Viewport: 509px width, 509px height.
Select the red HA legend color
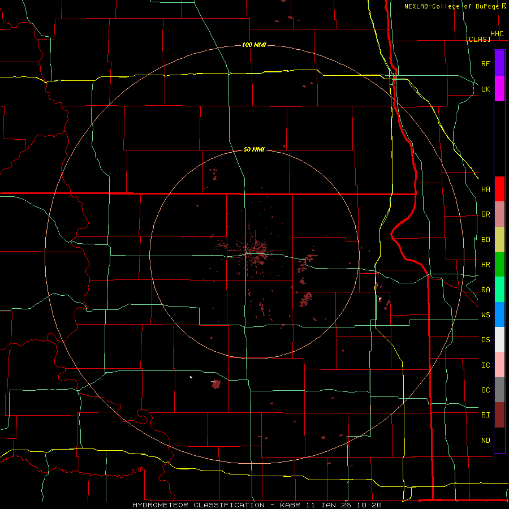click(499, 189)
